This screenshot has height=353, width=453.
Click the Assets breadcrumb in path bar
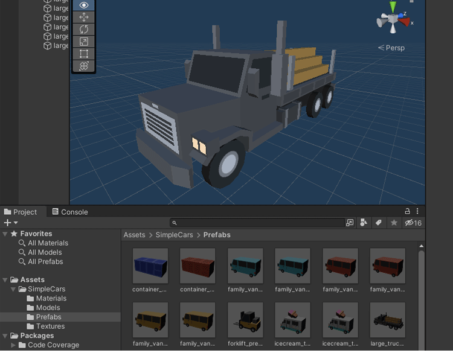pyautogui.click(x=134, y=235)
